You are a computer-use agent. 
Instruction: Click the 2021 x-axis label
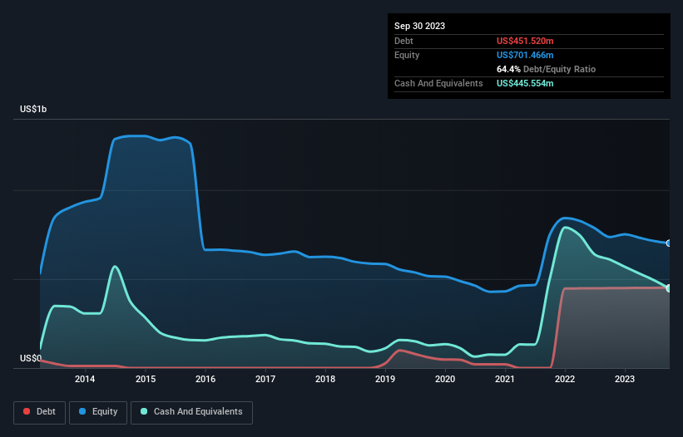coord(505,379)
